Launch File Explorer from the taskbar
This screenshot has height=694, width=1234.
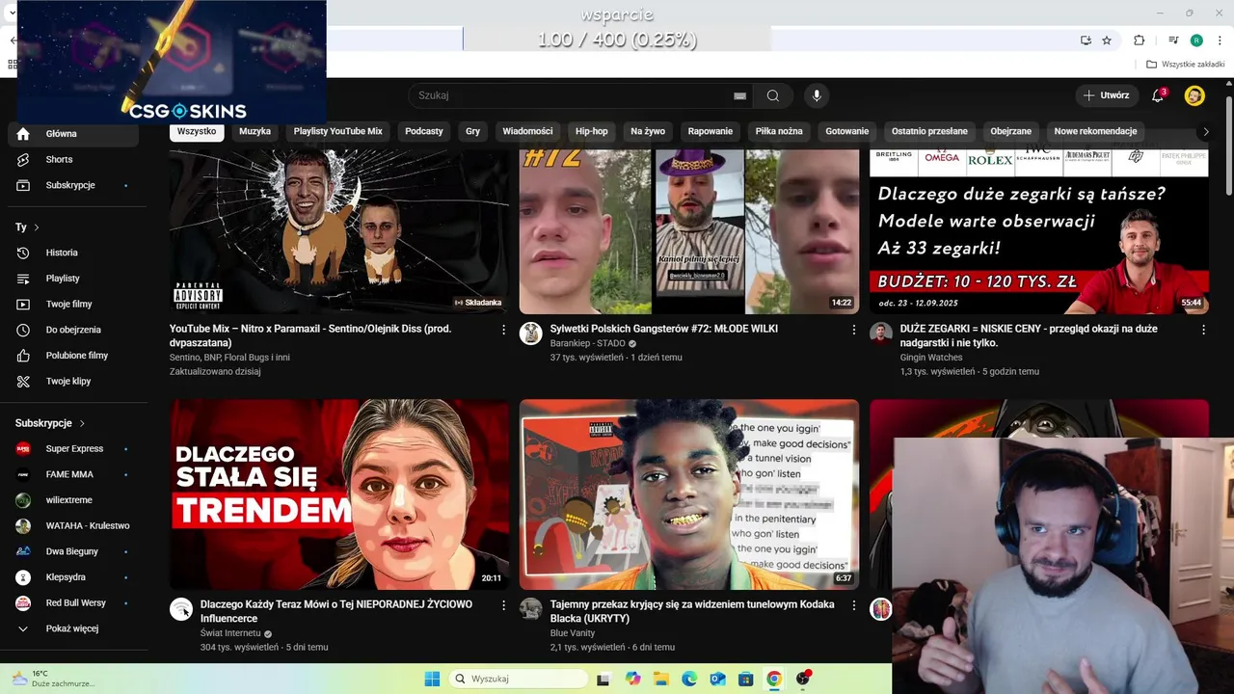coord(661,679)
